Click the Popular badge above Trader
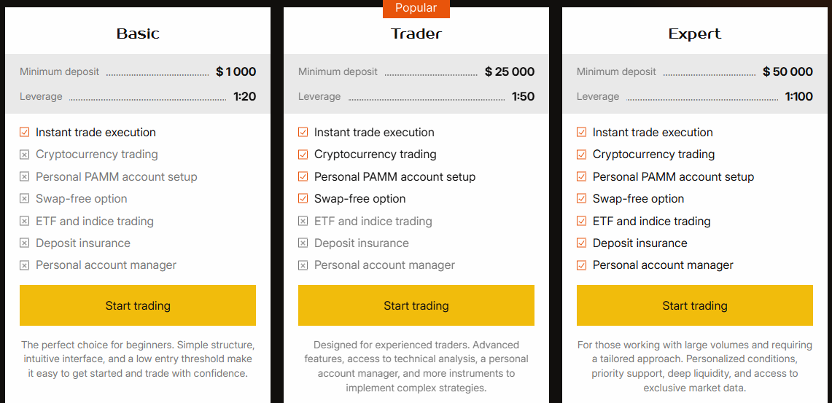 pos(416,8)
